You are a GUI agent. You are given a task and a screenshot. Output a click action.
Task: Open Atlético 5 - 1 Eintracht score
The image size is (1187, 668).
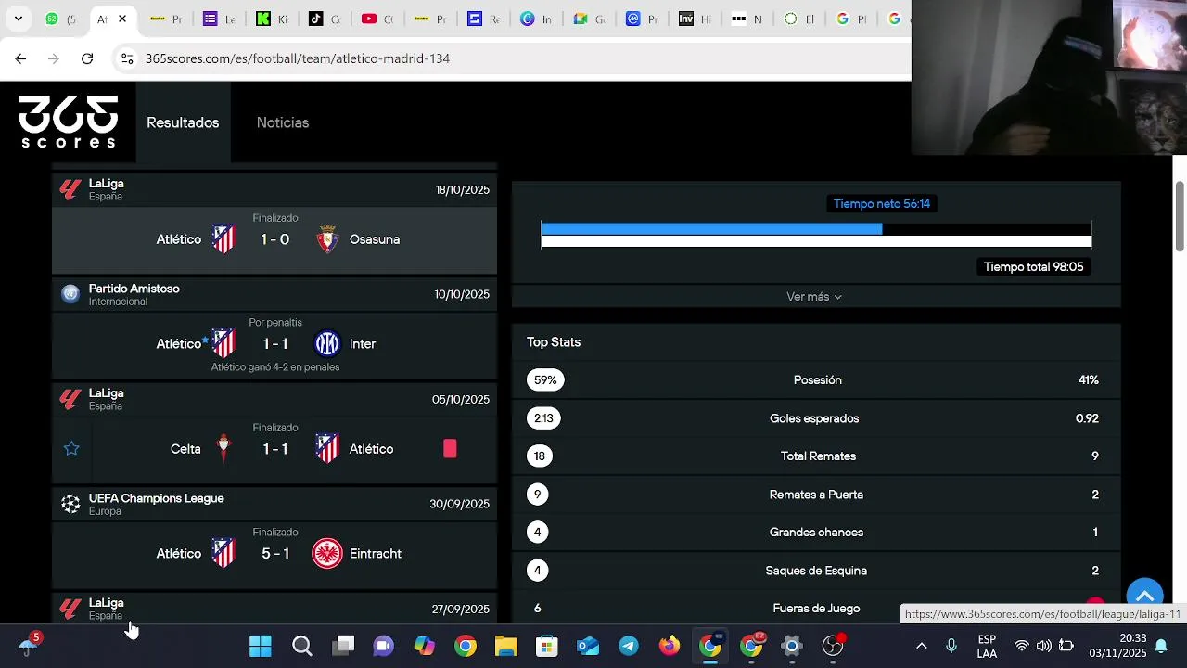274,554
